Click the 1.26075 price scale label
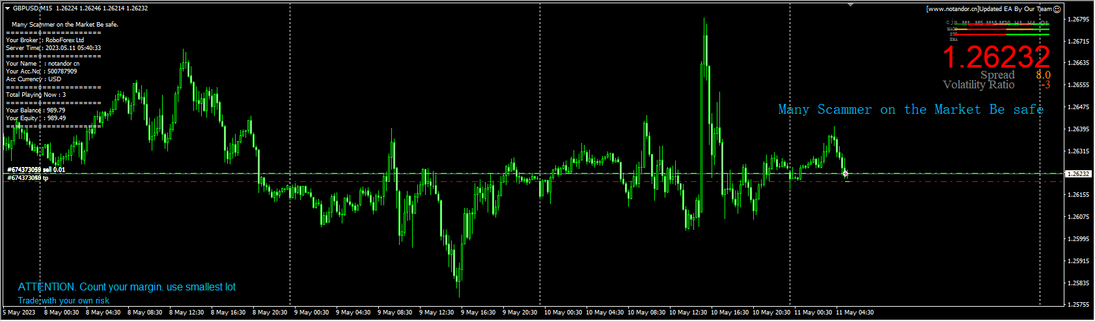This screenshot has width=1095, height=321. (x=1079, y=217)
